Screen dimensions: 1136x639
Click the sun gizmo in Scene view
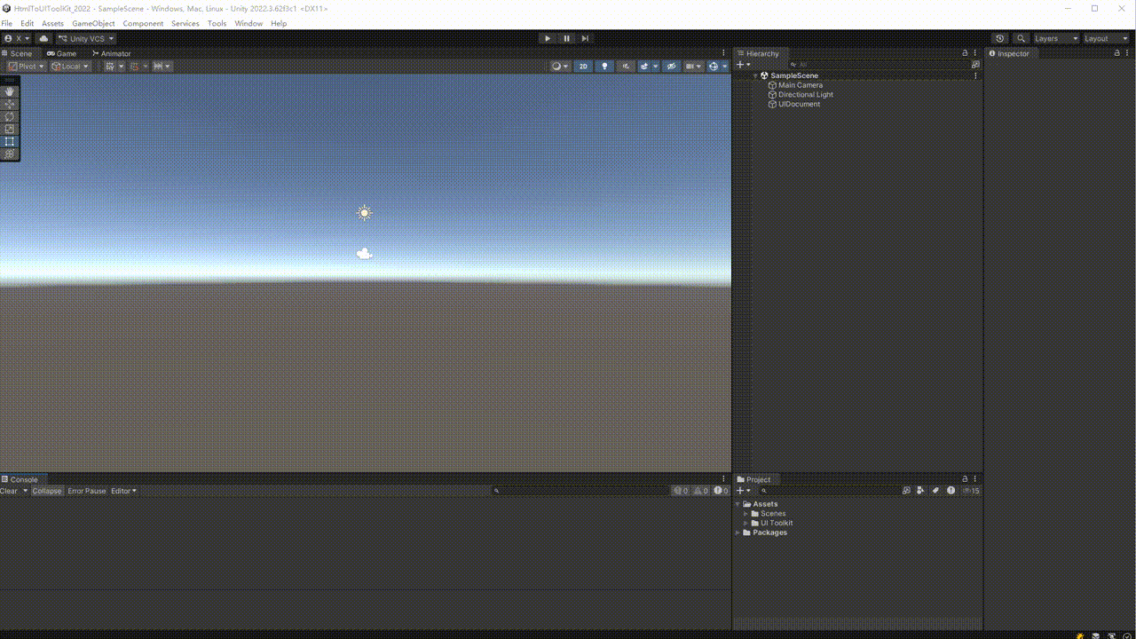tap(364, 213)
